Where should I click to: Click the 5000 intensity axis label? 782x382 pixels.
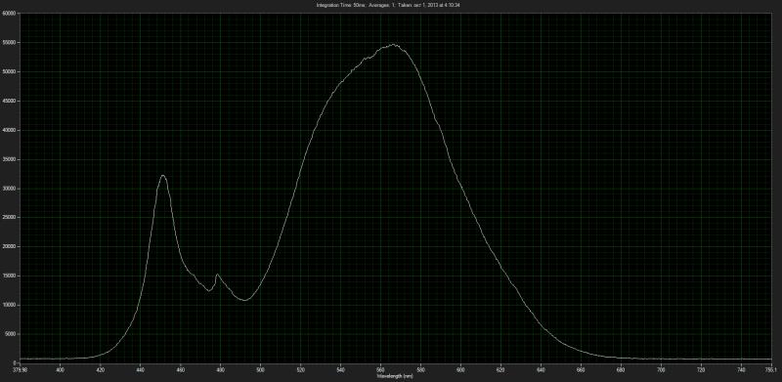pyautogui.click(x=11, y=334)
